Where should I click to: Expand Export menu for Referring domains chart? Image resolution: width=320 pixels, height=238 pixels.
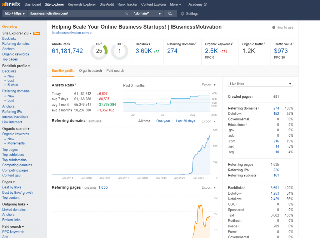(208, 121)
